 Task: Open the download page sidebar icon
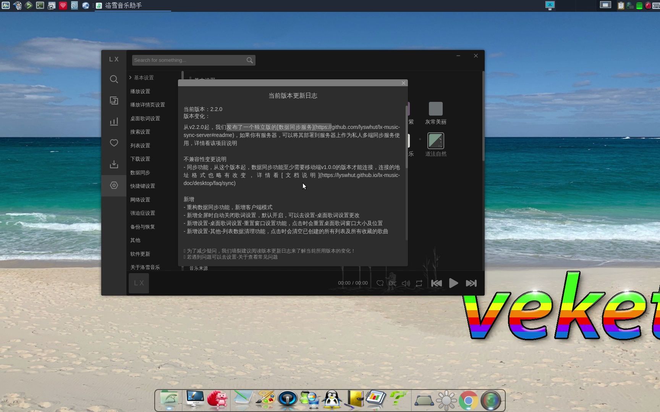click(114, 164)
